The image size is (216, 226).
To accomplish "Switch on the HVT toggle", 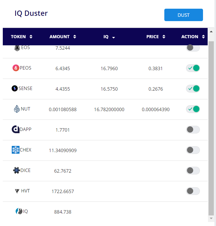I will (193, 191).
